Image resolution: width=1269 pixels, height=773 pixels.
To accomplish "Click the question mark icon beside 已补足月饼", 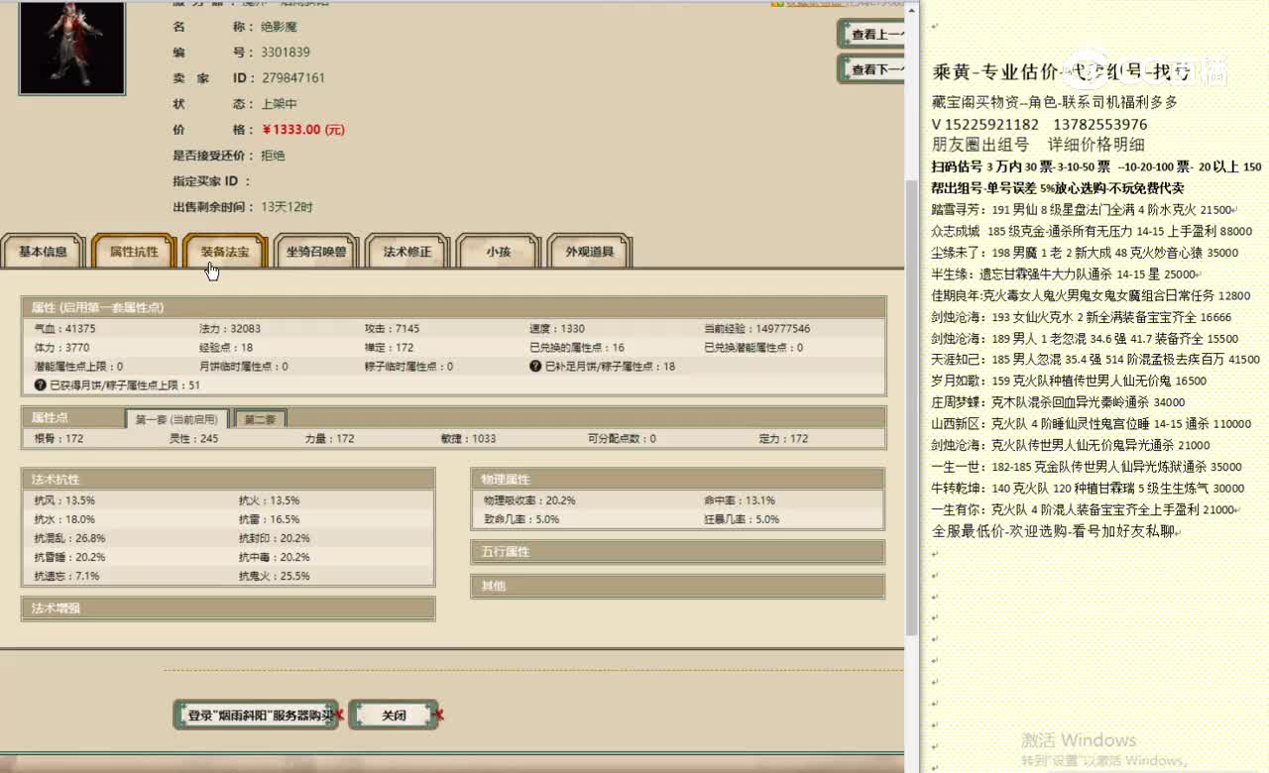I will [x=535, y=366].
